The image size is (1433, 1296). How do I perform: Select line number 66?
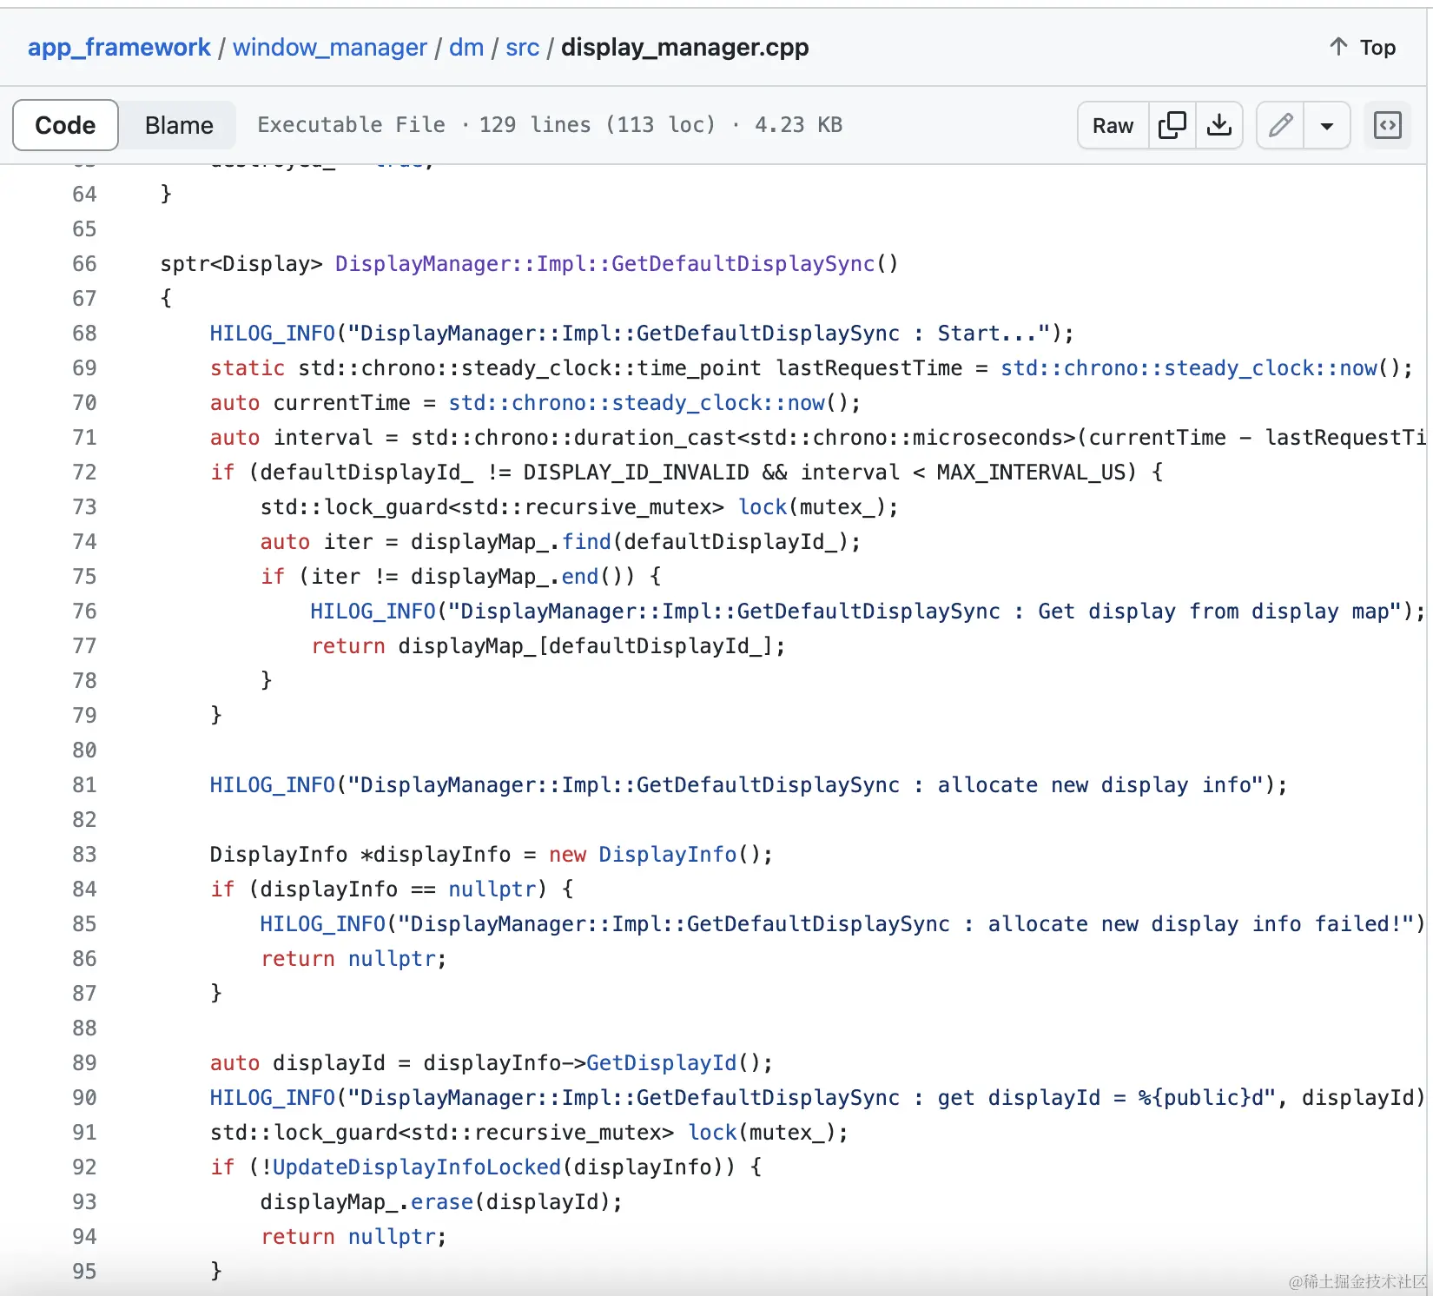[x=84, y=264]
